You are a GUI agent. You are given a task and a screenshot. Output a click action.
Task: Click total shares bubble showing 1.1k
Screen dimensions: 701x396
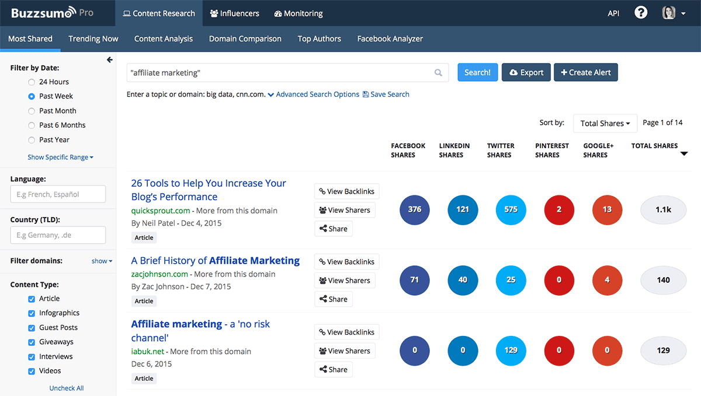coord(663,209)
